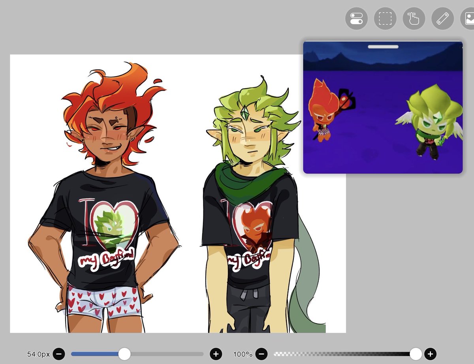Increase brush size with plus button
Image resolution: width=474 pixels, height=364 pixels.
coord(216,354)
